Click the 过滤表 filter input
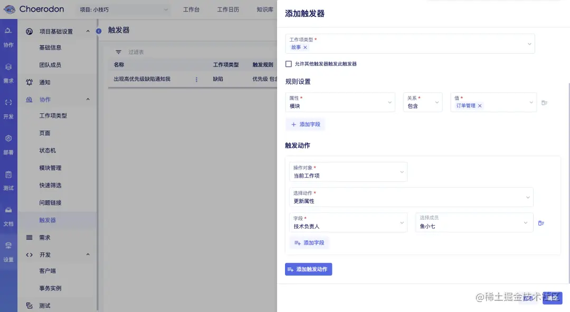Viewport: 570px width, 312px height. [x=136, y=52]
